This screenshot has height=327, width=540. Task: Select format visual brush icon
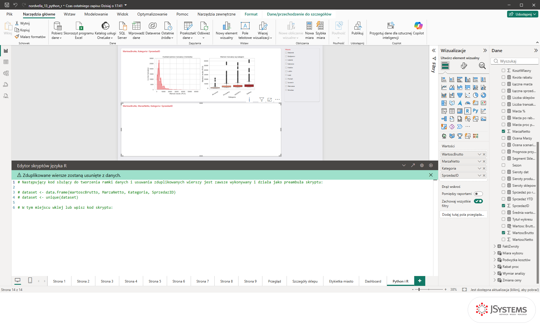(464, 66)
